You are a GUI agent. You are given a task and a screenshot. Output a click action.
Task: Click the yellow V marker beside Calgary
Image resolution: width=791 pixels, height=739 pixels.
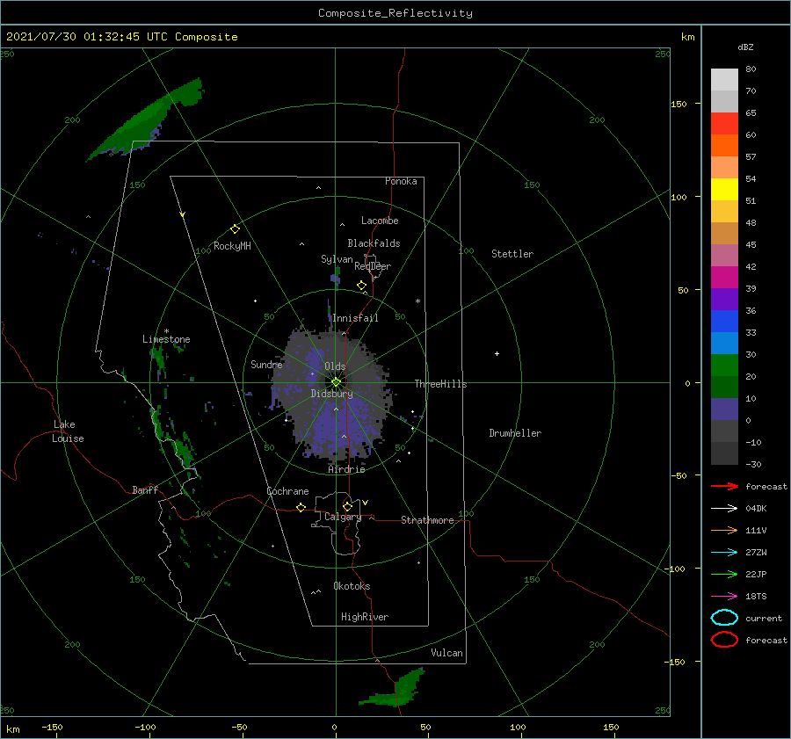coord(365,503)
